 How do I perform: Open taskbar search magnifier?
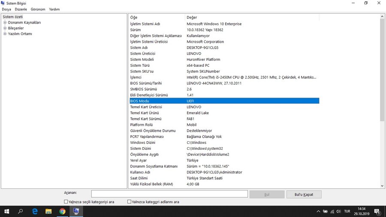tap(21, 211)
